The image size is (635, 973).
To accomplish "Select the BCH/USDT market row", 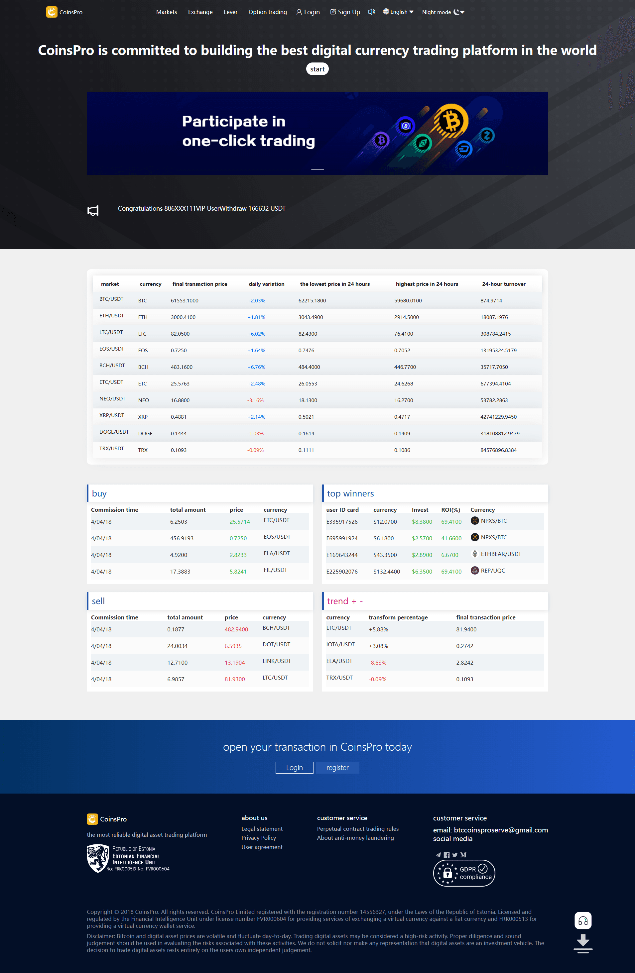I will point(317,367).
